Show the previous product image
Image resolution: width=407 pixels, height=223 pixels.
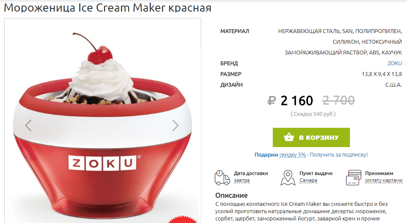coord(29,126)
